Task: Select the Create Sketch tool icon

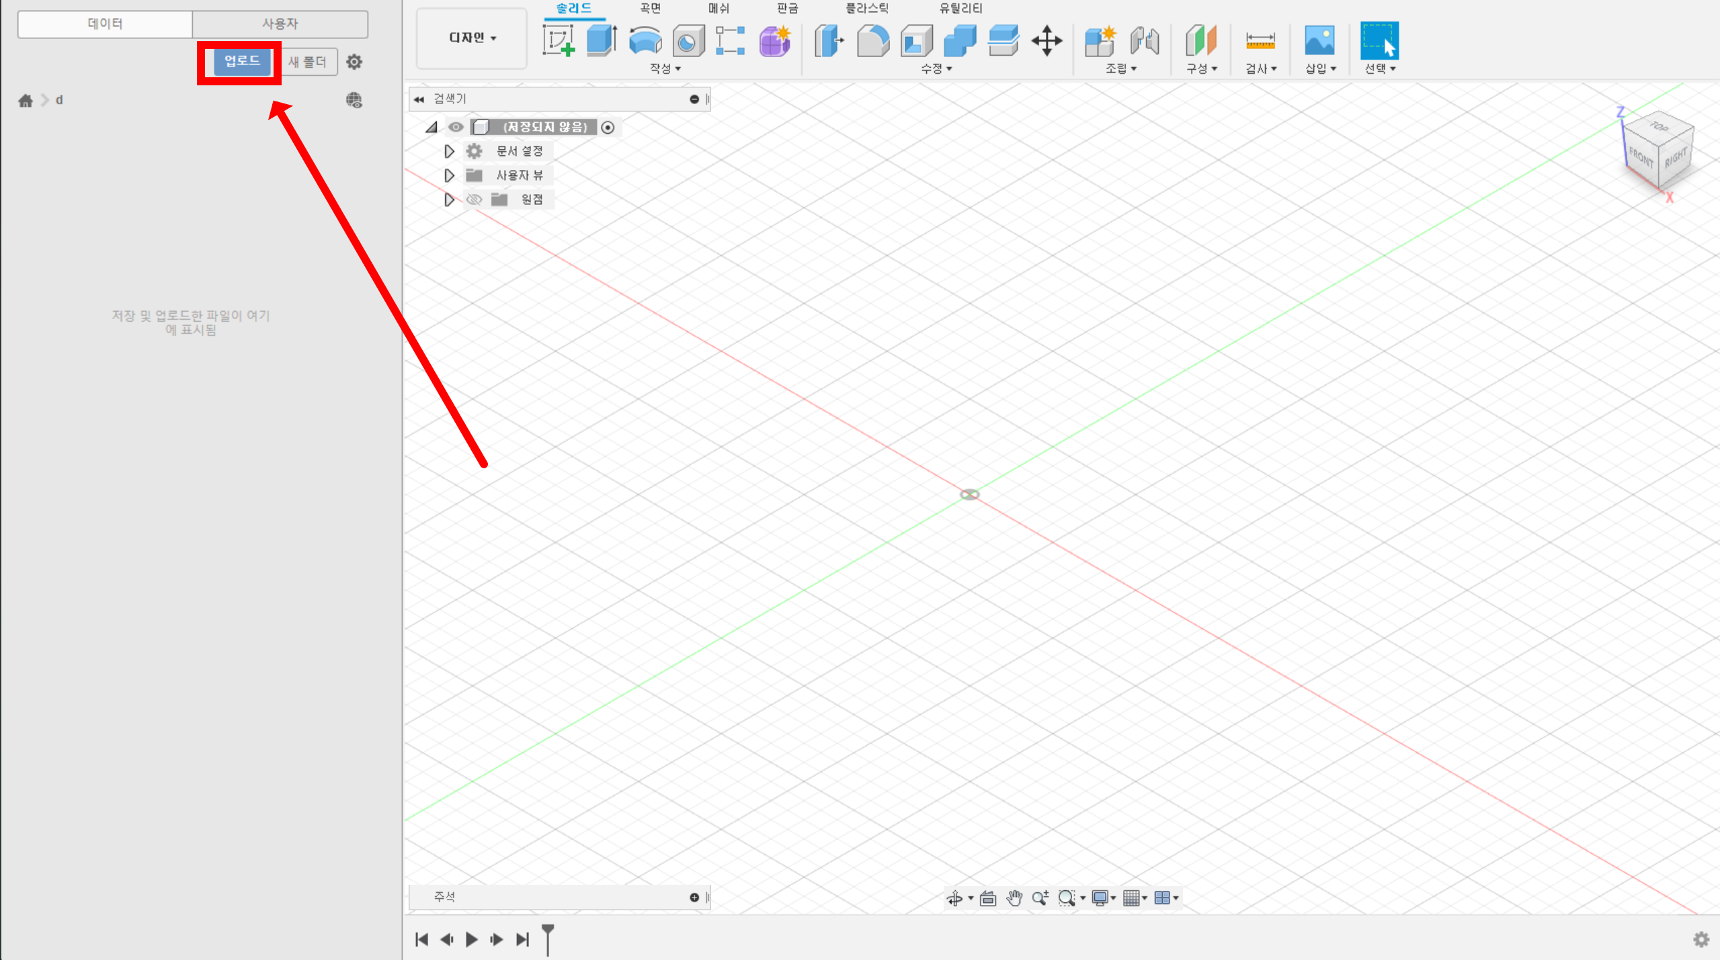Action: pos(558,40)
